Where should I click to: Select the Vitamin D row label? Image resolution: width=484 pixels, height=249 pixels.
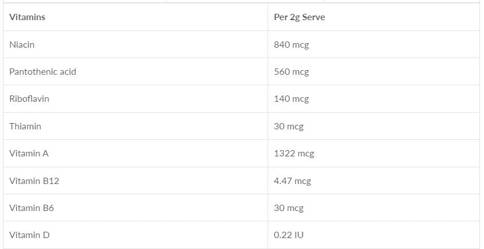[x=29, y=235]
